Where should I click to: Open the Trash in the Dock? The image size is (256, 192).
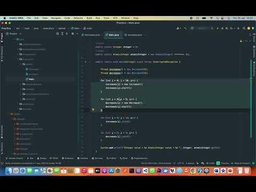[247, 171]
